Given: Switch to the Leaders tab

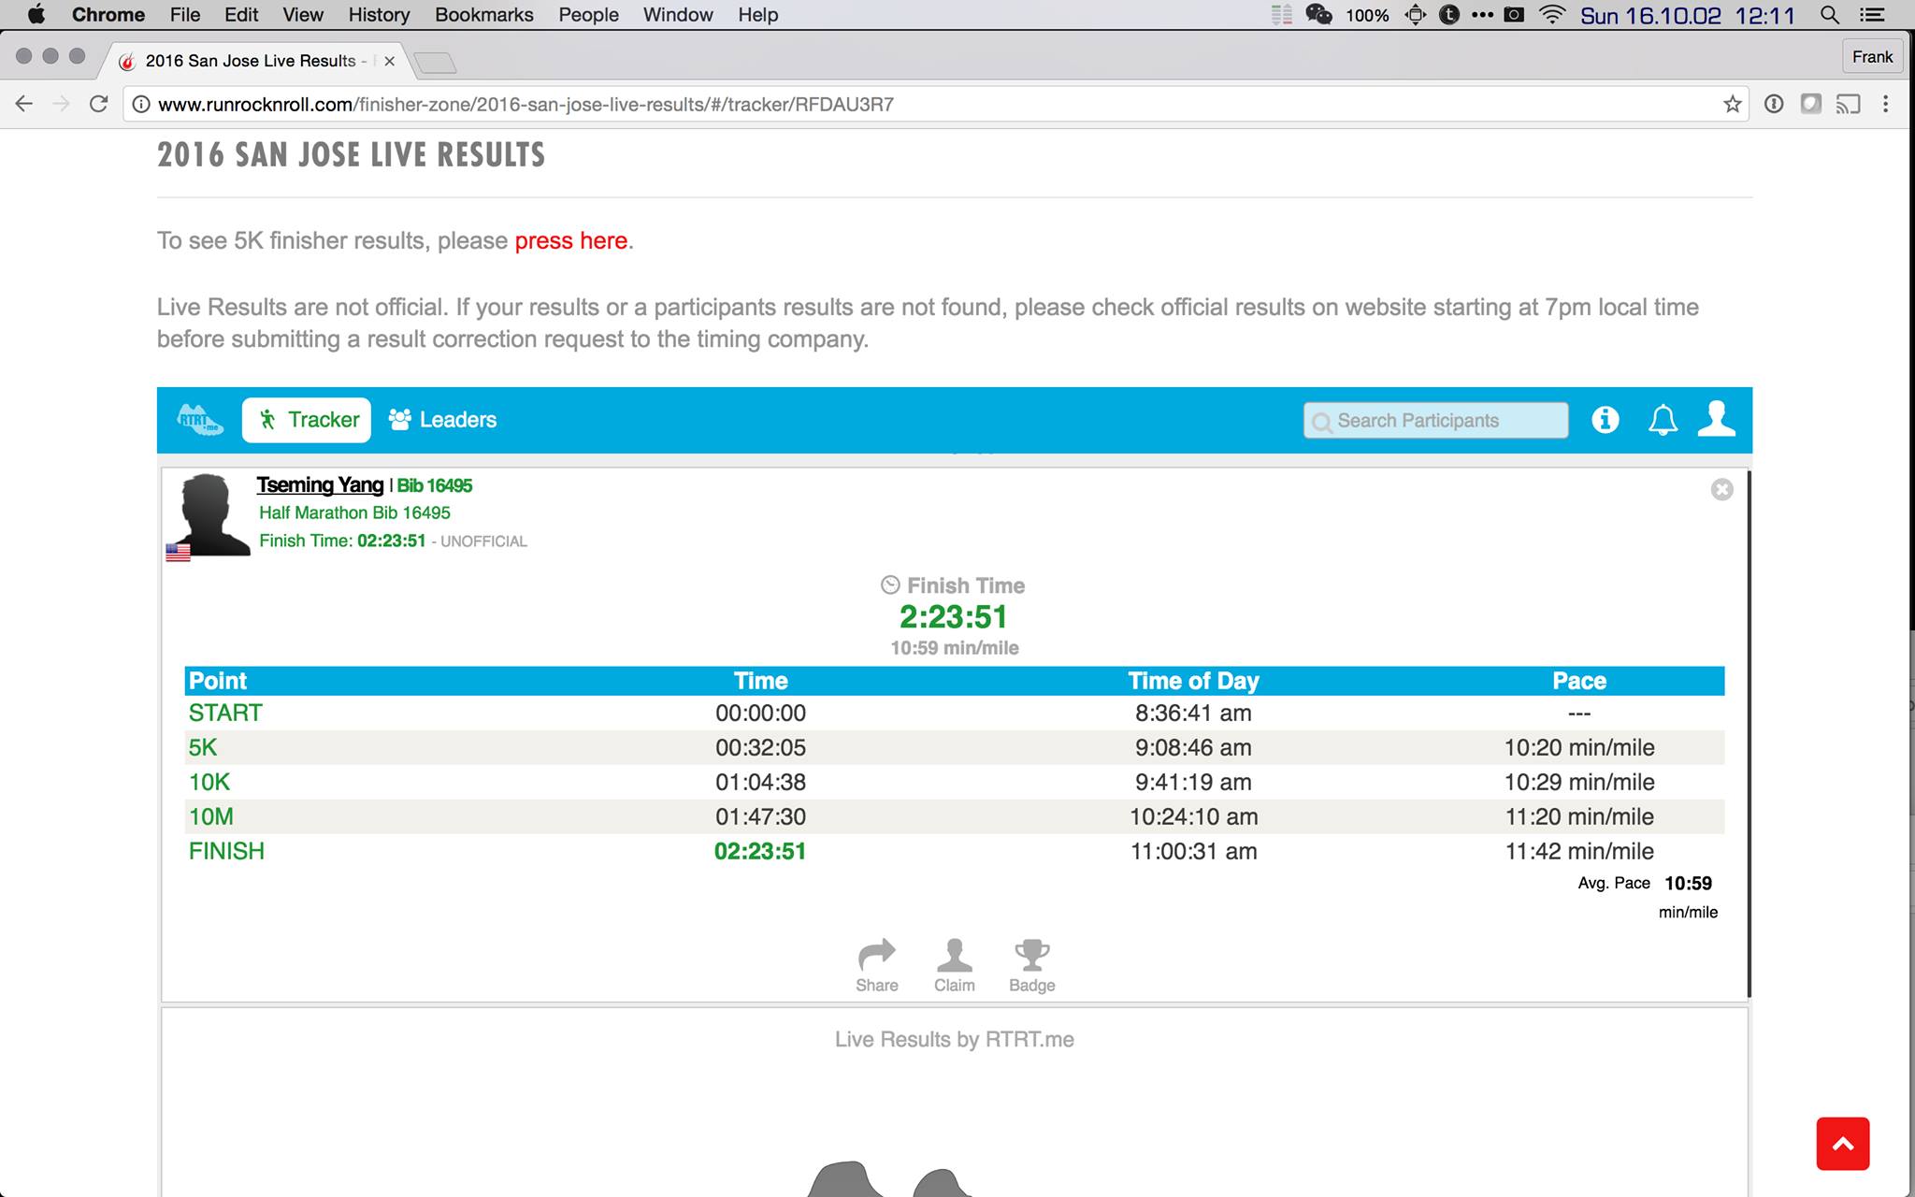Looking at the screenshot, I should [x=443, y=420].
